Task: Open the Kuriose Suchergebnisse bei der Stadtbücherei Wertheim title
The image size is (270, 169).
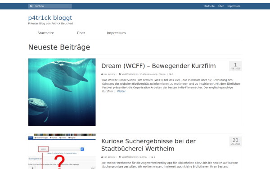Action: [x=148, y=145]
